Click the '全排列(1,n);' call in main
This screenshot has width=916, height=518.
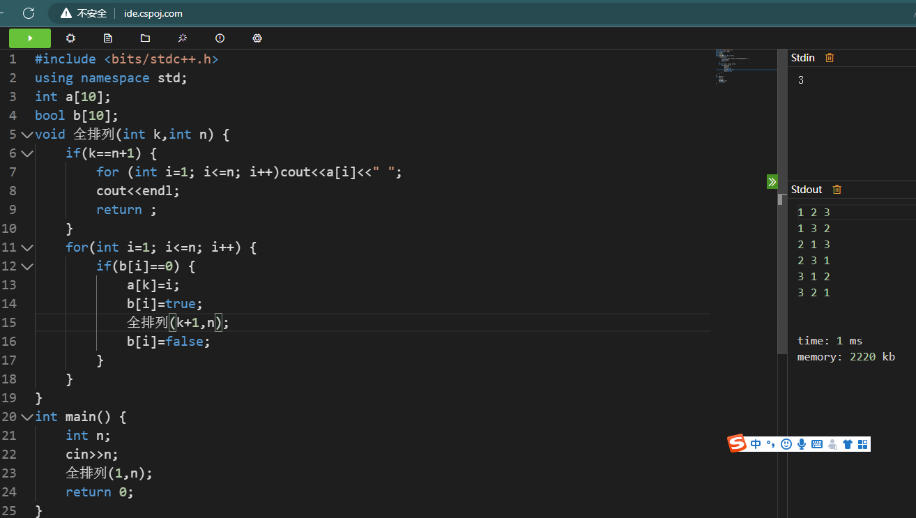click(109, 473)
